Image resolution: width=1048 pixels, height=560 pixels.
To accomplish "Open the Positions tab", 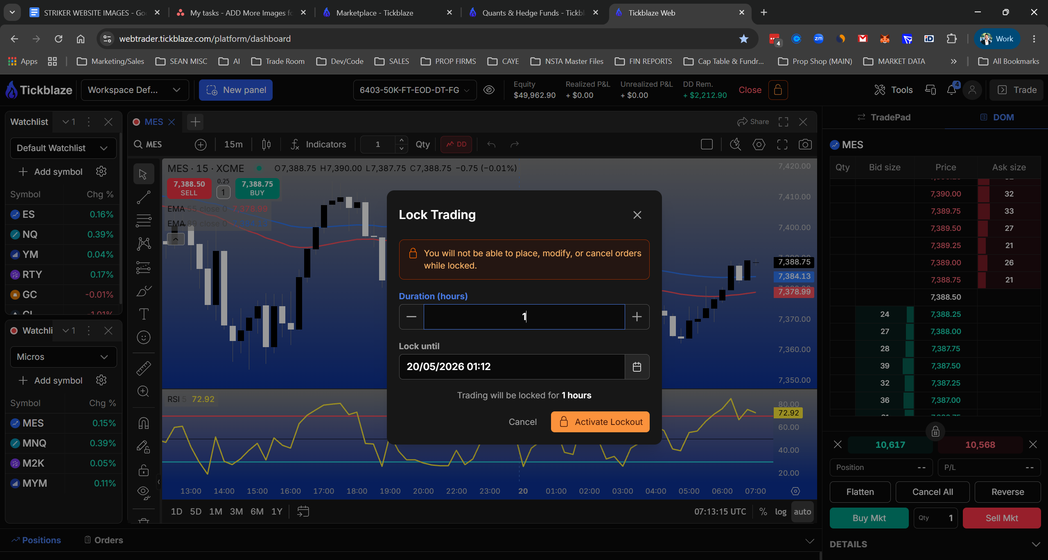I will [36, 540].
